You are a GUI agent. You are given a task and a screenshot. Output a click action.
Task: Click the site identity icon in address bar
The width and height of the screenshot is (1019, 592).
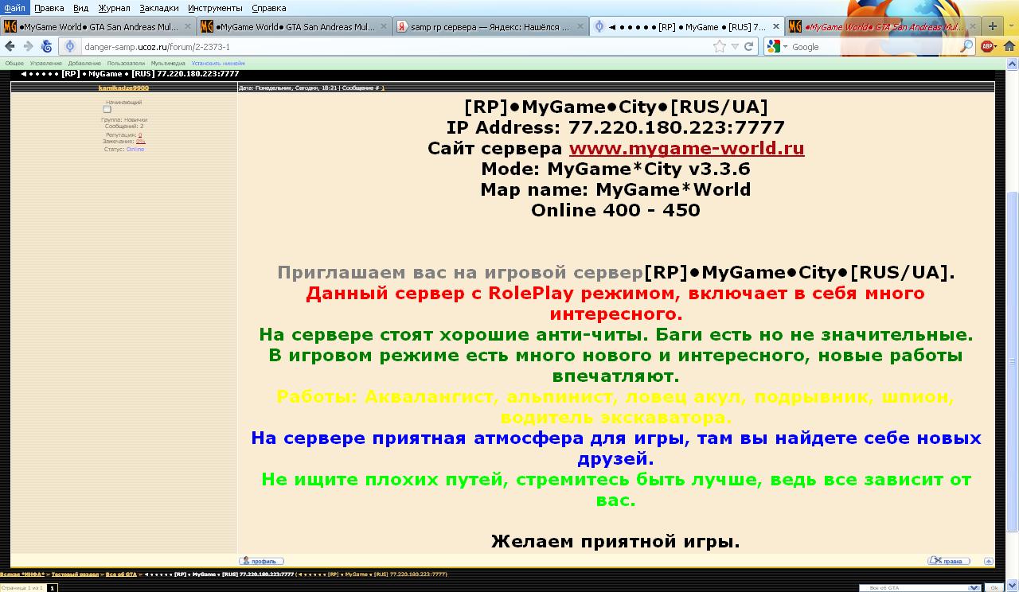pos(70,47)
